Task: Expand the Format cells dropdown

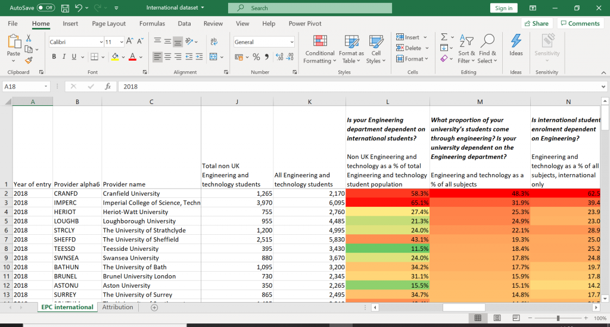Action: (x=427, y=59)
